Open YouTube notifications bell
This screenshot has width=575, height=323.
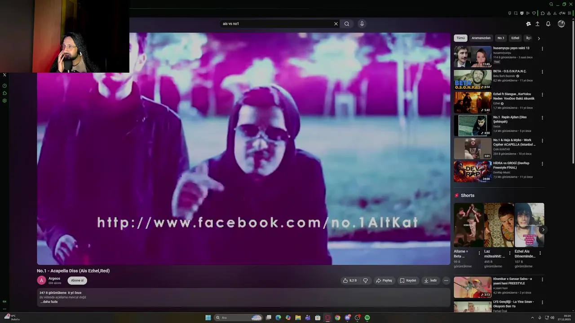coord(548,24)
